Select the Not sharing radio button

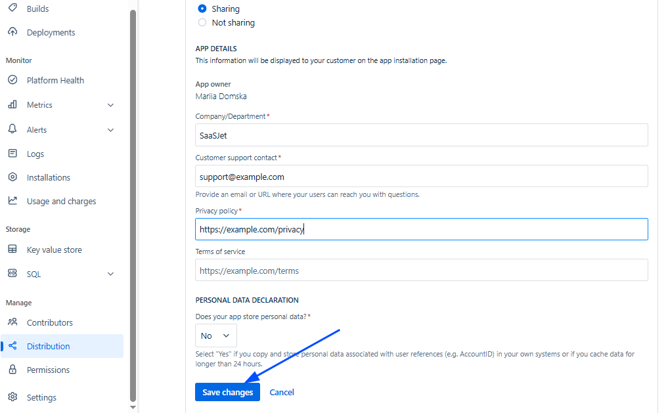(x=202, y=22)
